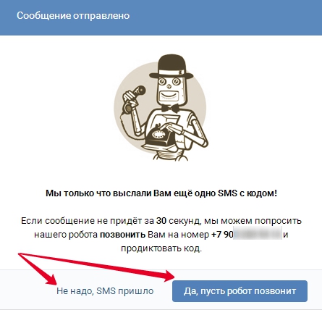Click the beige circle behind the robot
The width and height of the screenshot is (322, 310).
[x=160, y=106]
